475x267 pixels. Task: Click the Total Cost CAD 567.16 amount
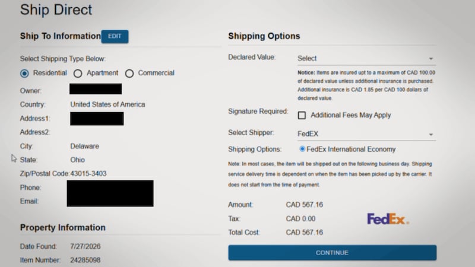[x=305, y=233]
